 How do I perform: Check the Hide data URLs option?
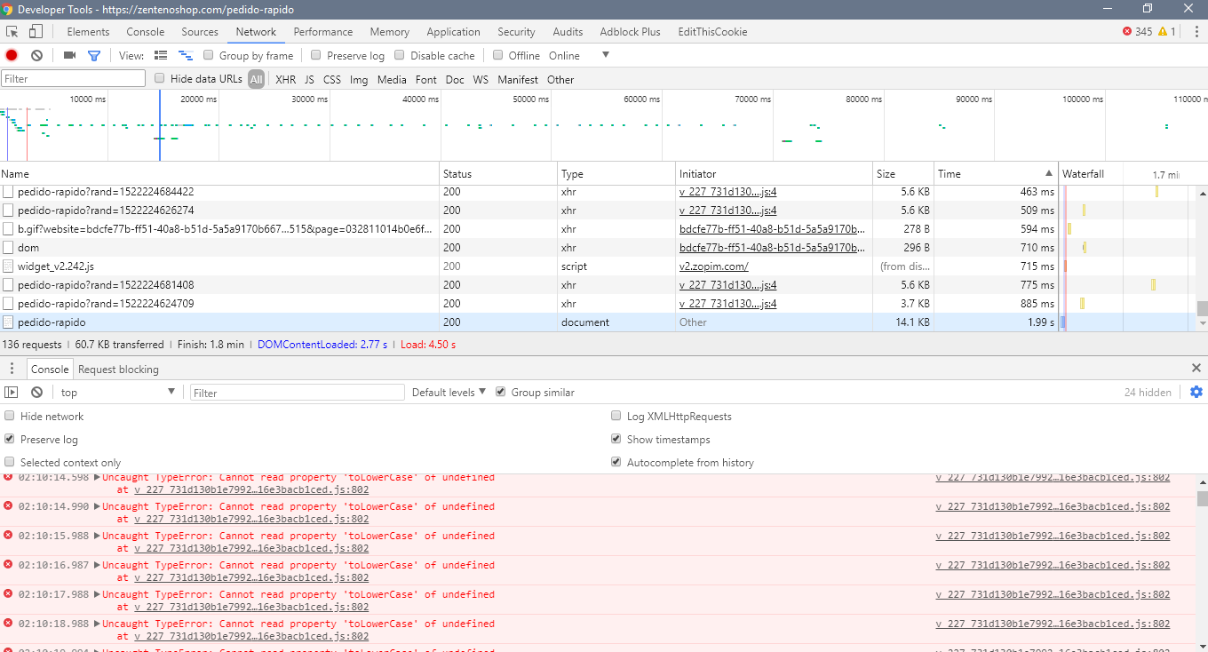(160, 78)
